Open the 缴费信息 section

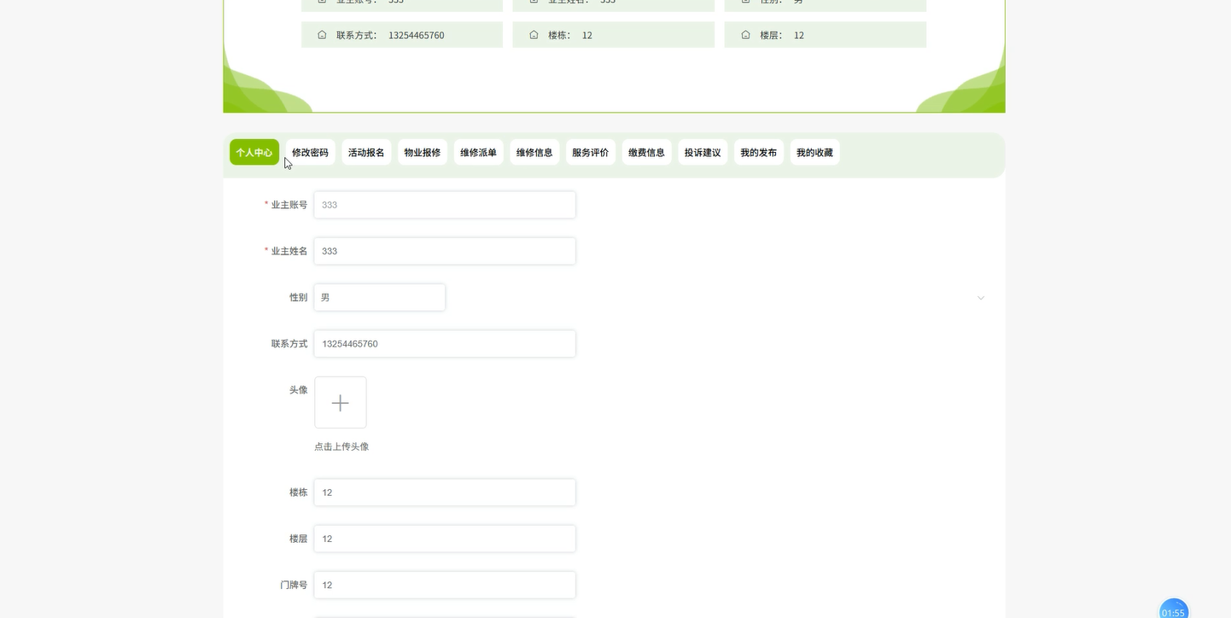coord(646,152)
